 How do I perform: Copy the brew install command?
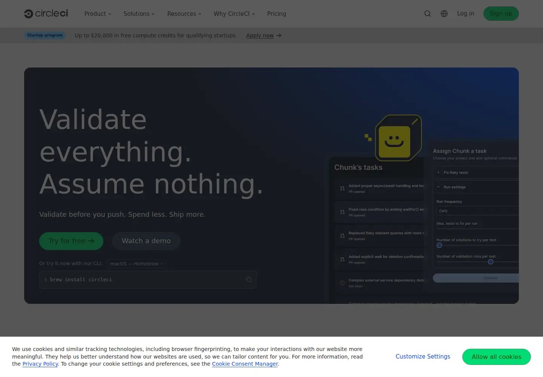pos(248,279)
